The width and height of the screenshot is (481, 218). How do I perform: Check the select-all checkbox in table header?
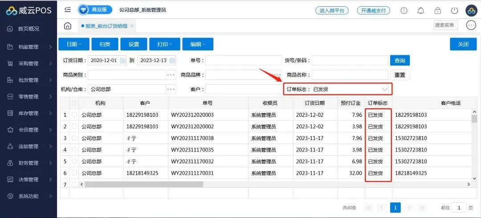(x=74, y=103)
